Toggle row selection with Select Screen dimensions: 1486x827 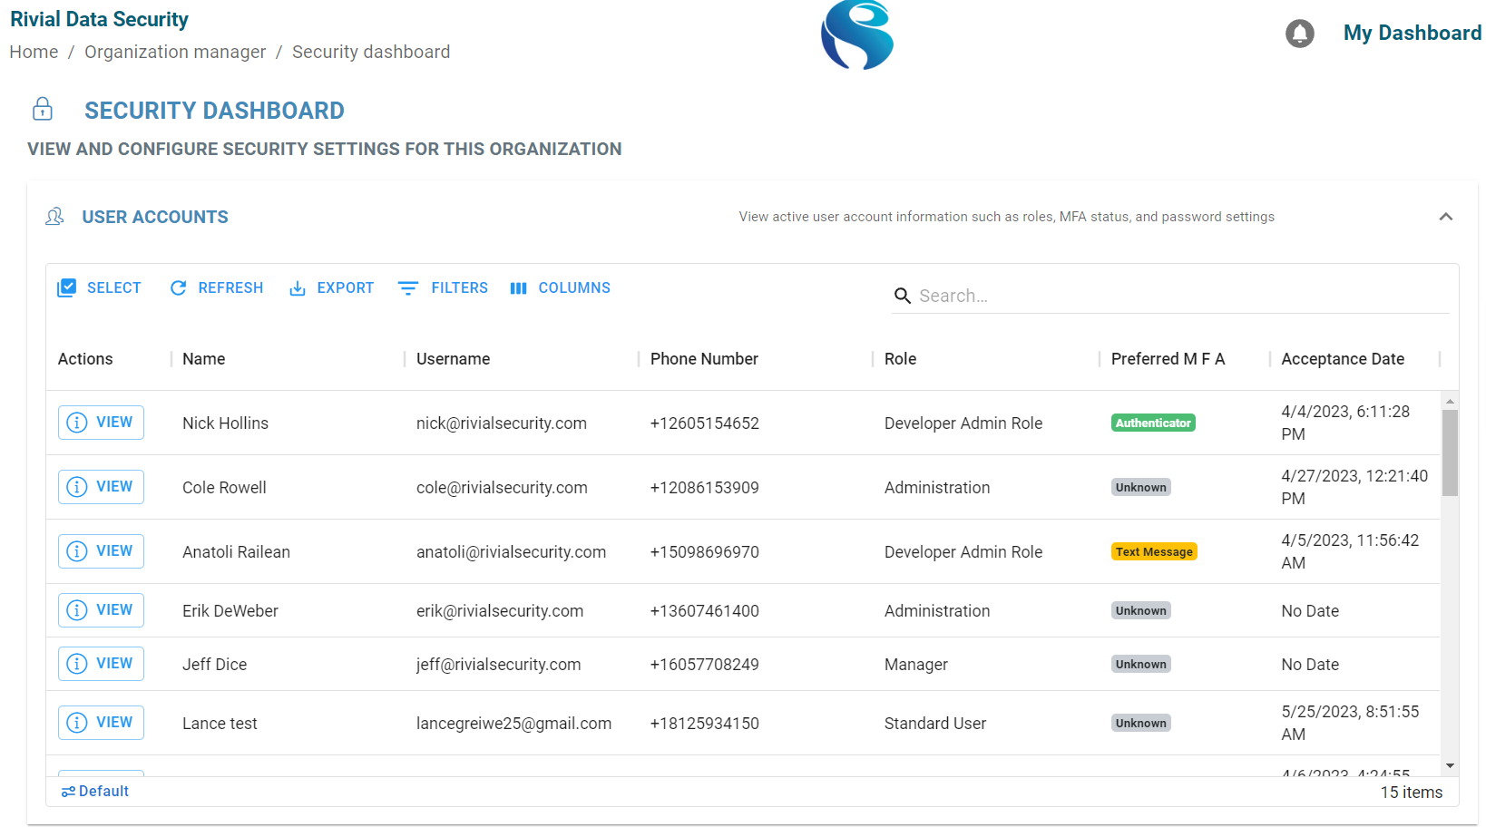pyautogui.click(x=100, y=287)
